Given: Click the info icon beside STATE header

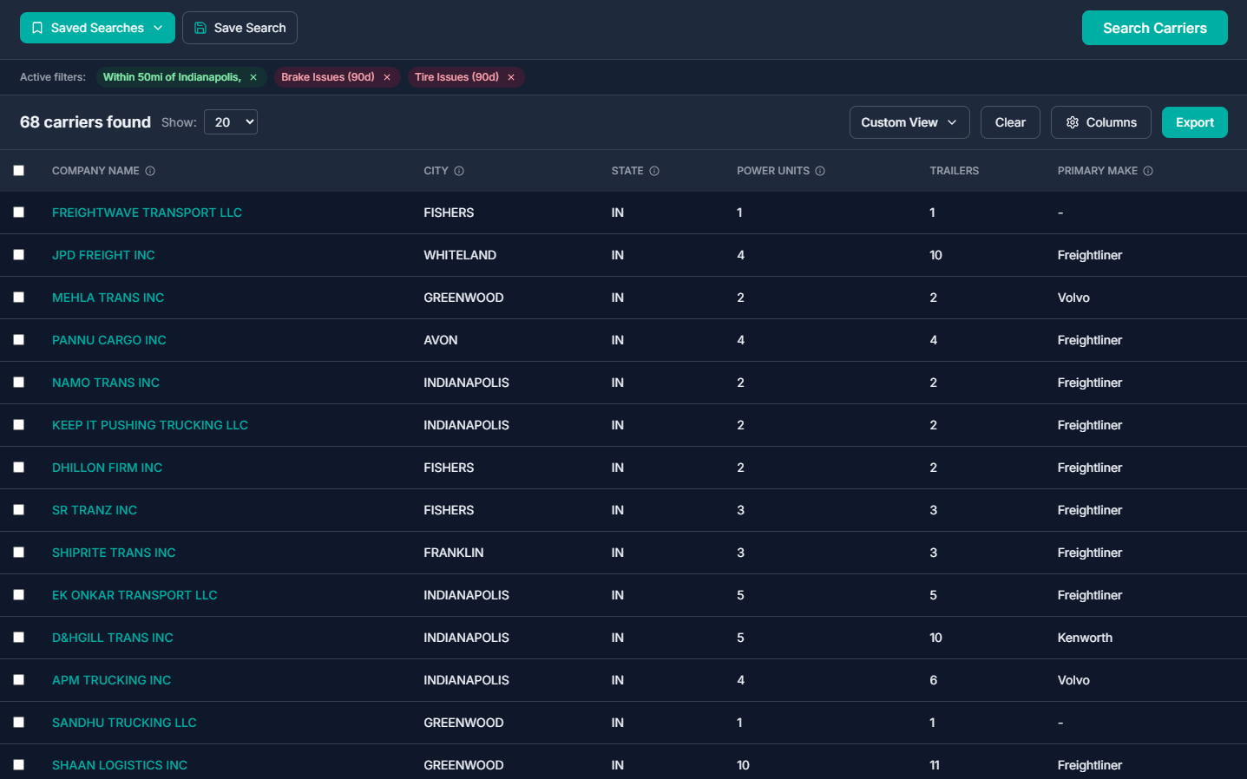Looking at the screenshot, I should [x=653, y=171].
